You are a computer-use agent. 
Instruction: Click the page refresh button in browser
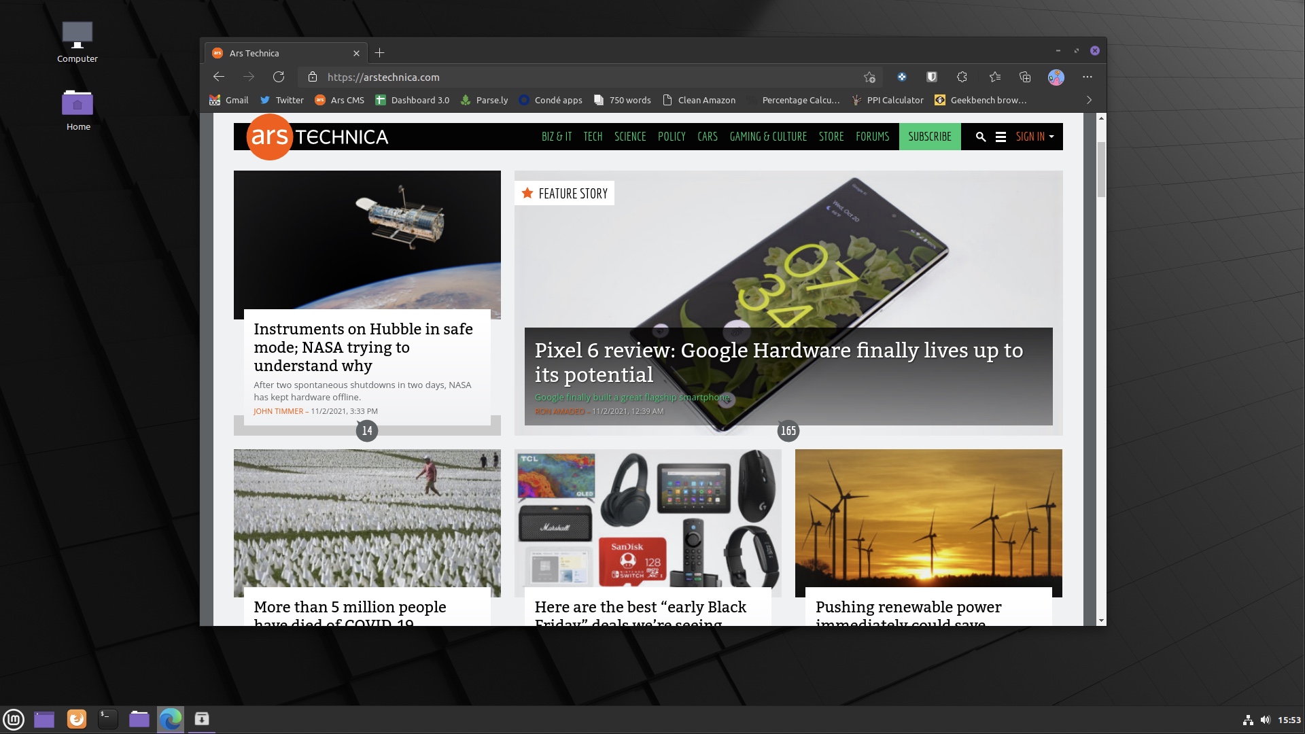coord(279,77)
